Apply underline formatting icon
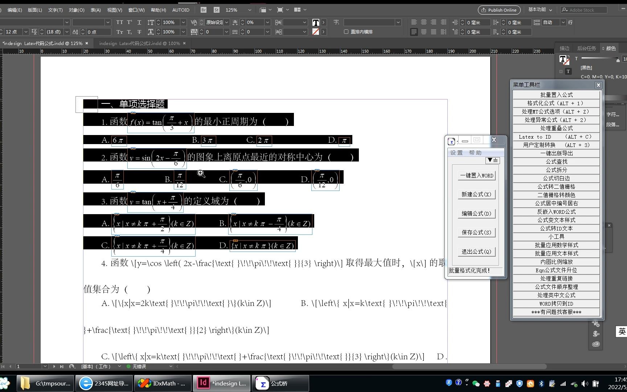The height and width of the screenshot is (392, 627). point(139,22)
